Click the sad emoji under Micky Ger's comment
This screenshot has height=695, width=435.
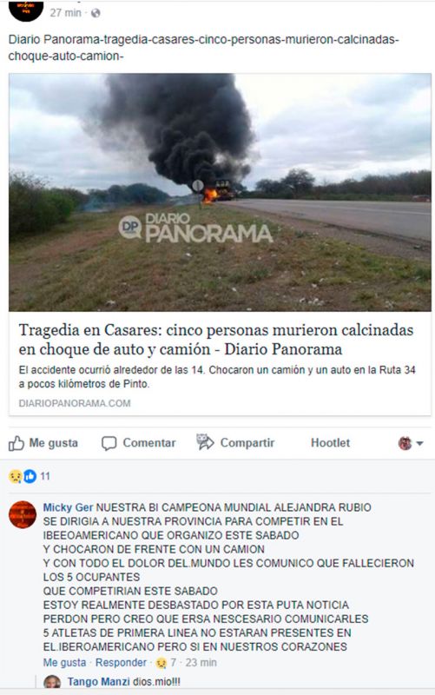161,663
